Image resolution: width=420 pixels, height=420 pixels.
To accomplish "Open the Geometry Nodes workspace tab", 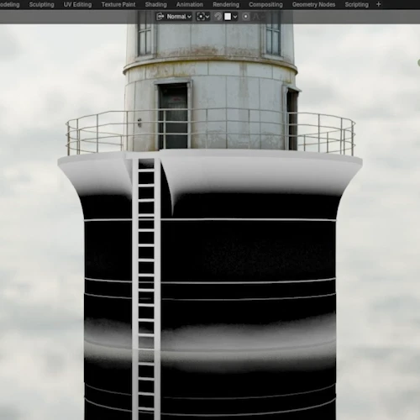I will point(313,4).
